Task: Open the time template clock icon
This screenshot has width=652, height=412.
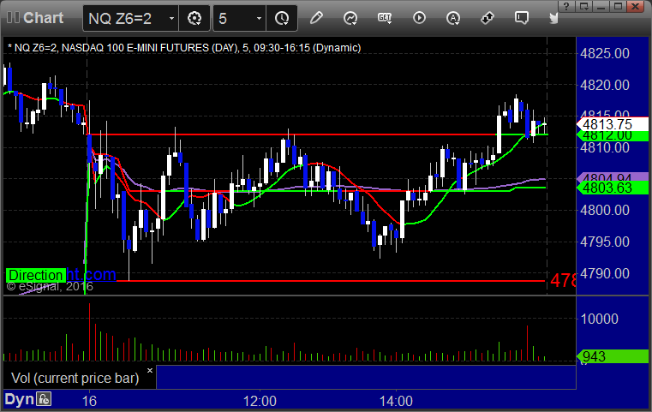Action: 282,18
